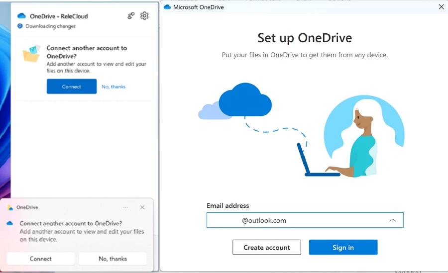Viewport: 448px width, 273px height.
Task: Click the No, thanks link in the flyout
Action: 113,87
